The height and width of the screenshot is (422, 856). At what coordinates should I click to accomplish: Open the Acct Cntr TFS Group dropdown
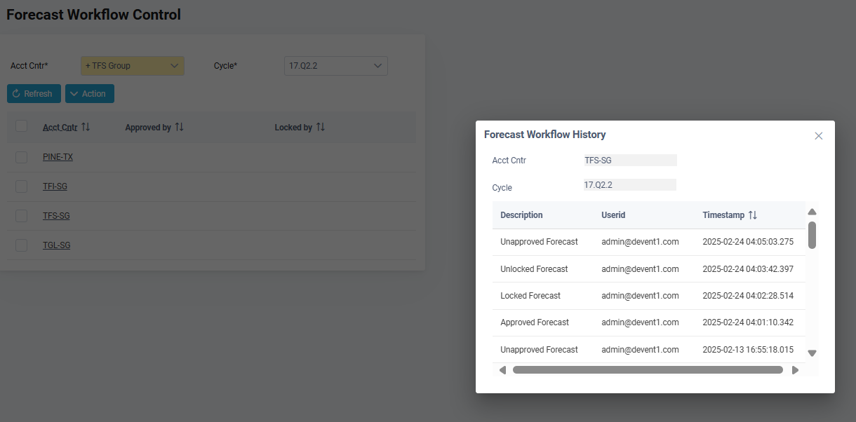[133, 66]
